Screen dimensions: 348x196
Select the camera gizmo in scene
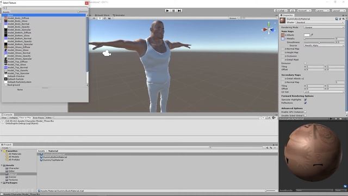tap(107, 53)
